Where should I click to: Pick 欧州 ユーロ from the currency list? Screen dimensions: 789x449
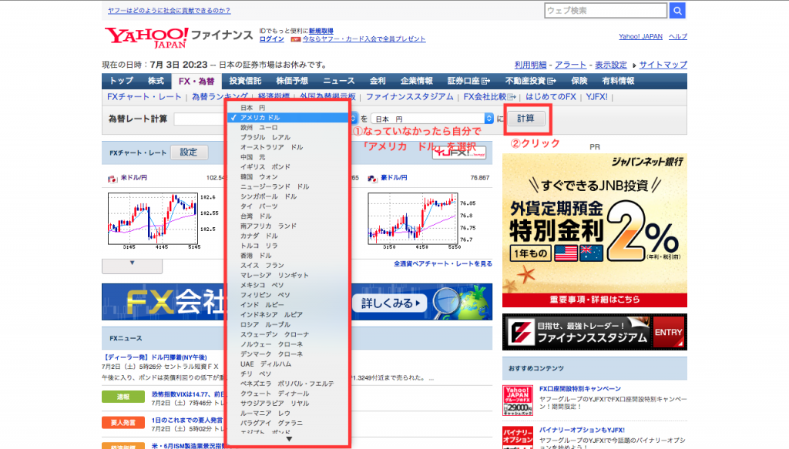coord(288,128)
